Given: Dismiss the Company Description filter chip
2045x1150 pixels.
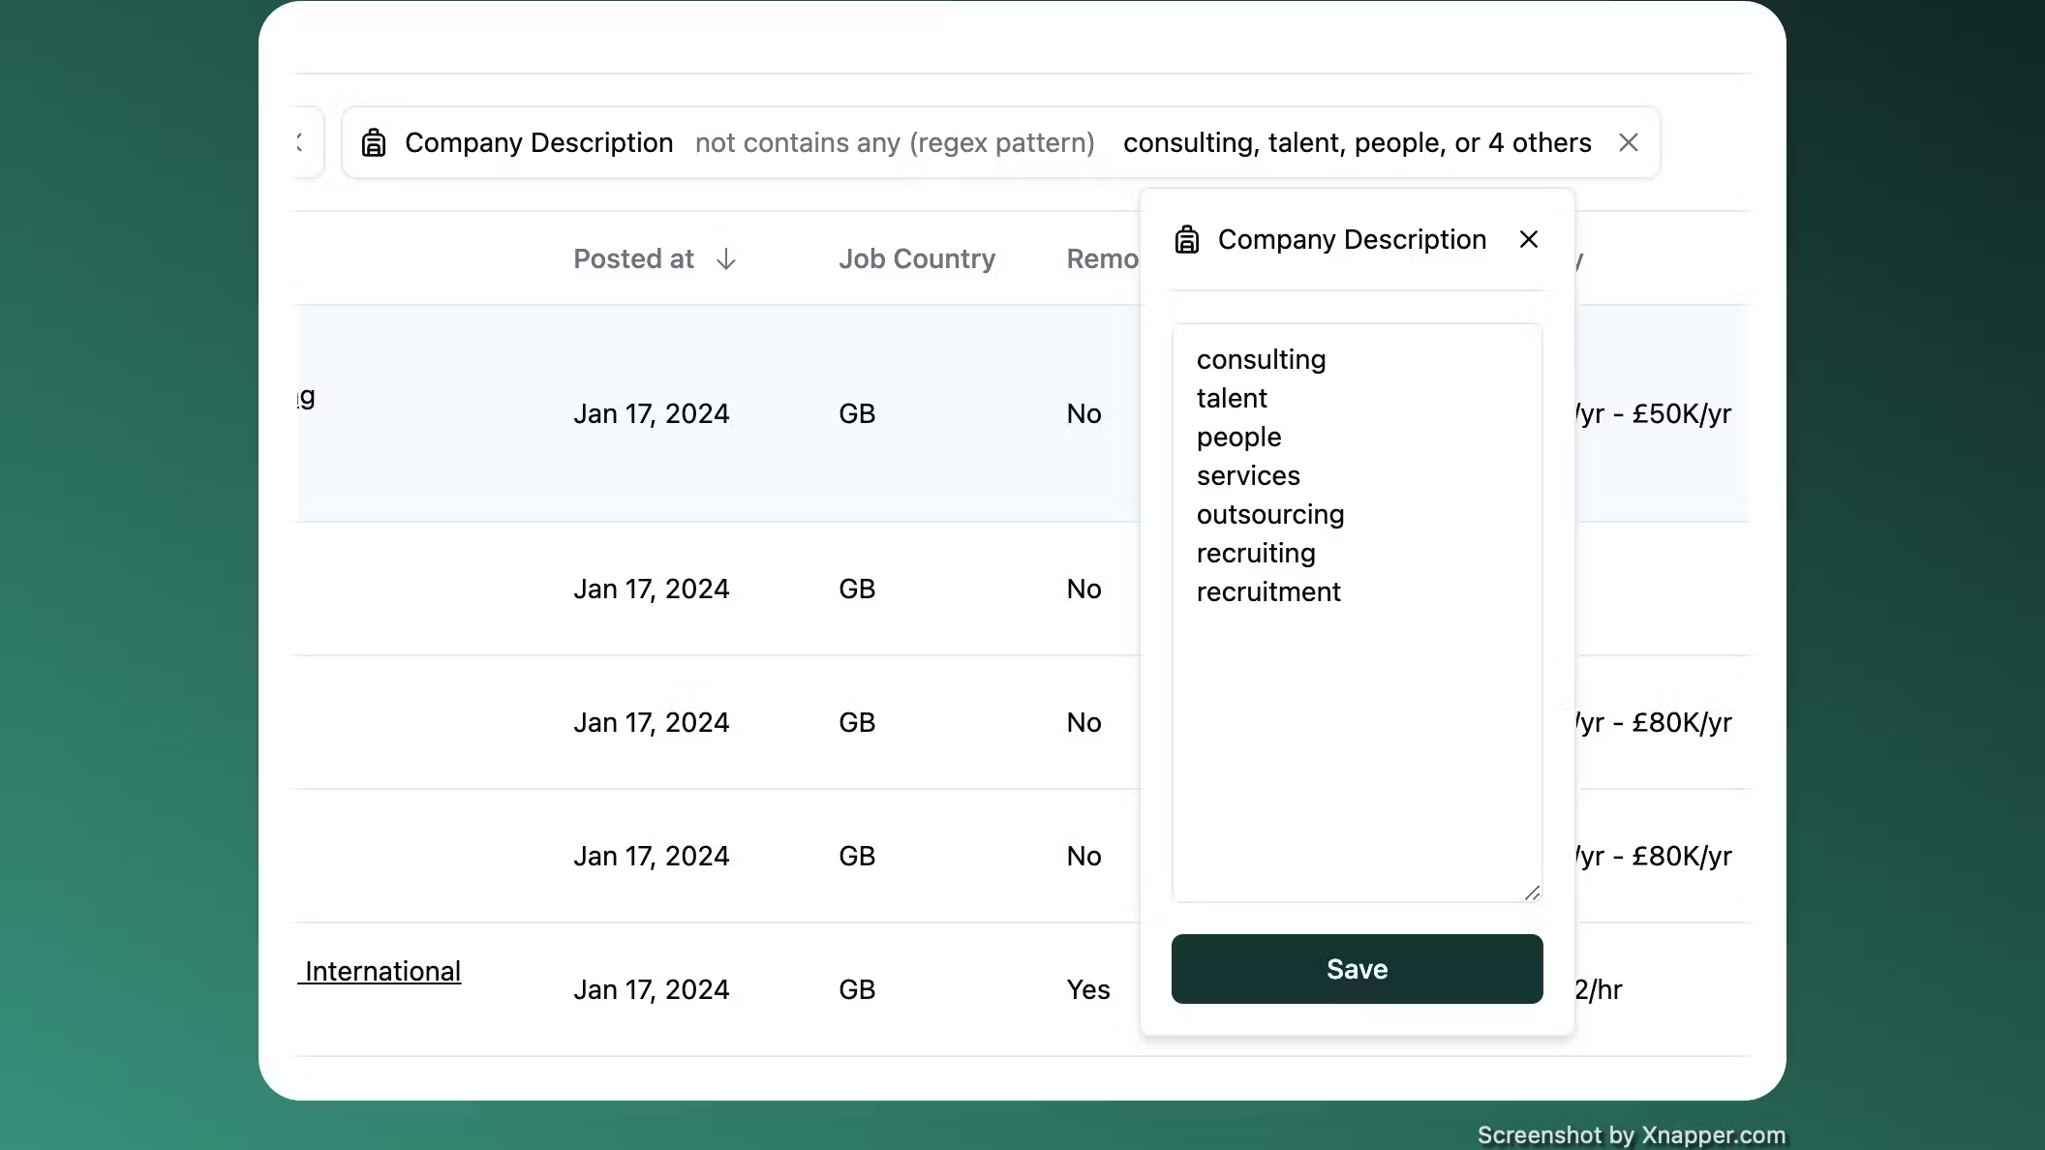Looking at the screenshot, I should pos(1629,142).
